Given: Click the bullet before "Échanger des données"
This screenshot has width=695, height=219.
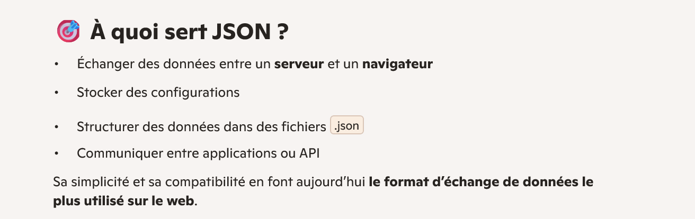Looking at the screenshot, I should coord(57,65).
